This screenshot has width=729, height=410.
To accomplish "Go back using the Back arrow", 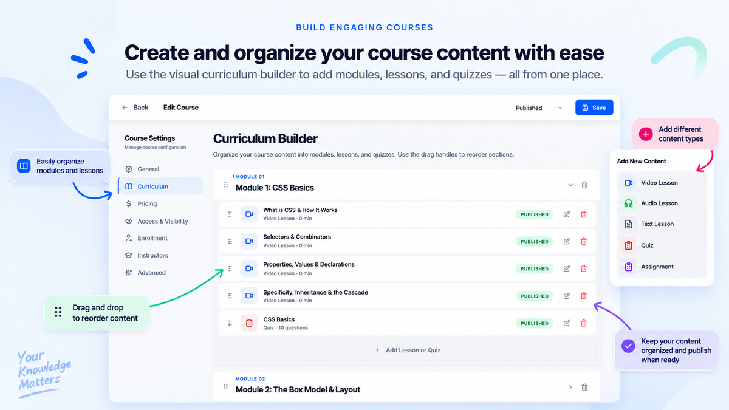I will coord(134,108).
